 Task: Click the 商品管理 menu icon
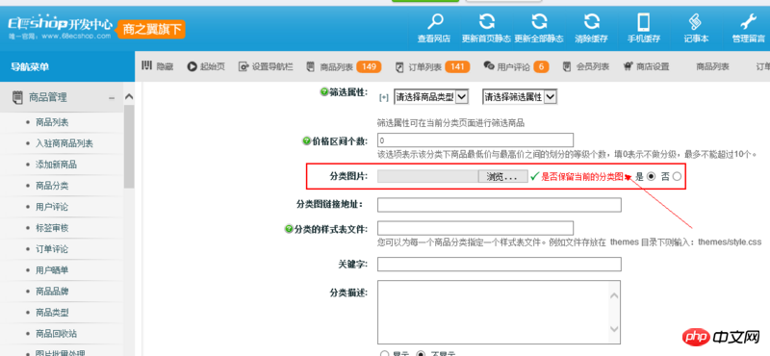[17, 97]
